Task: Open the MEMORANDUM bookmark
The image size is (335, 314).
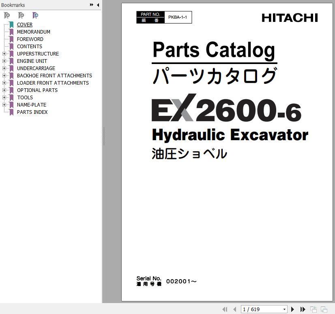Action: [x=33, y=32]
